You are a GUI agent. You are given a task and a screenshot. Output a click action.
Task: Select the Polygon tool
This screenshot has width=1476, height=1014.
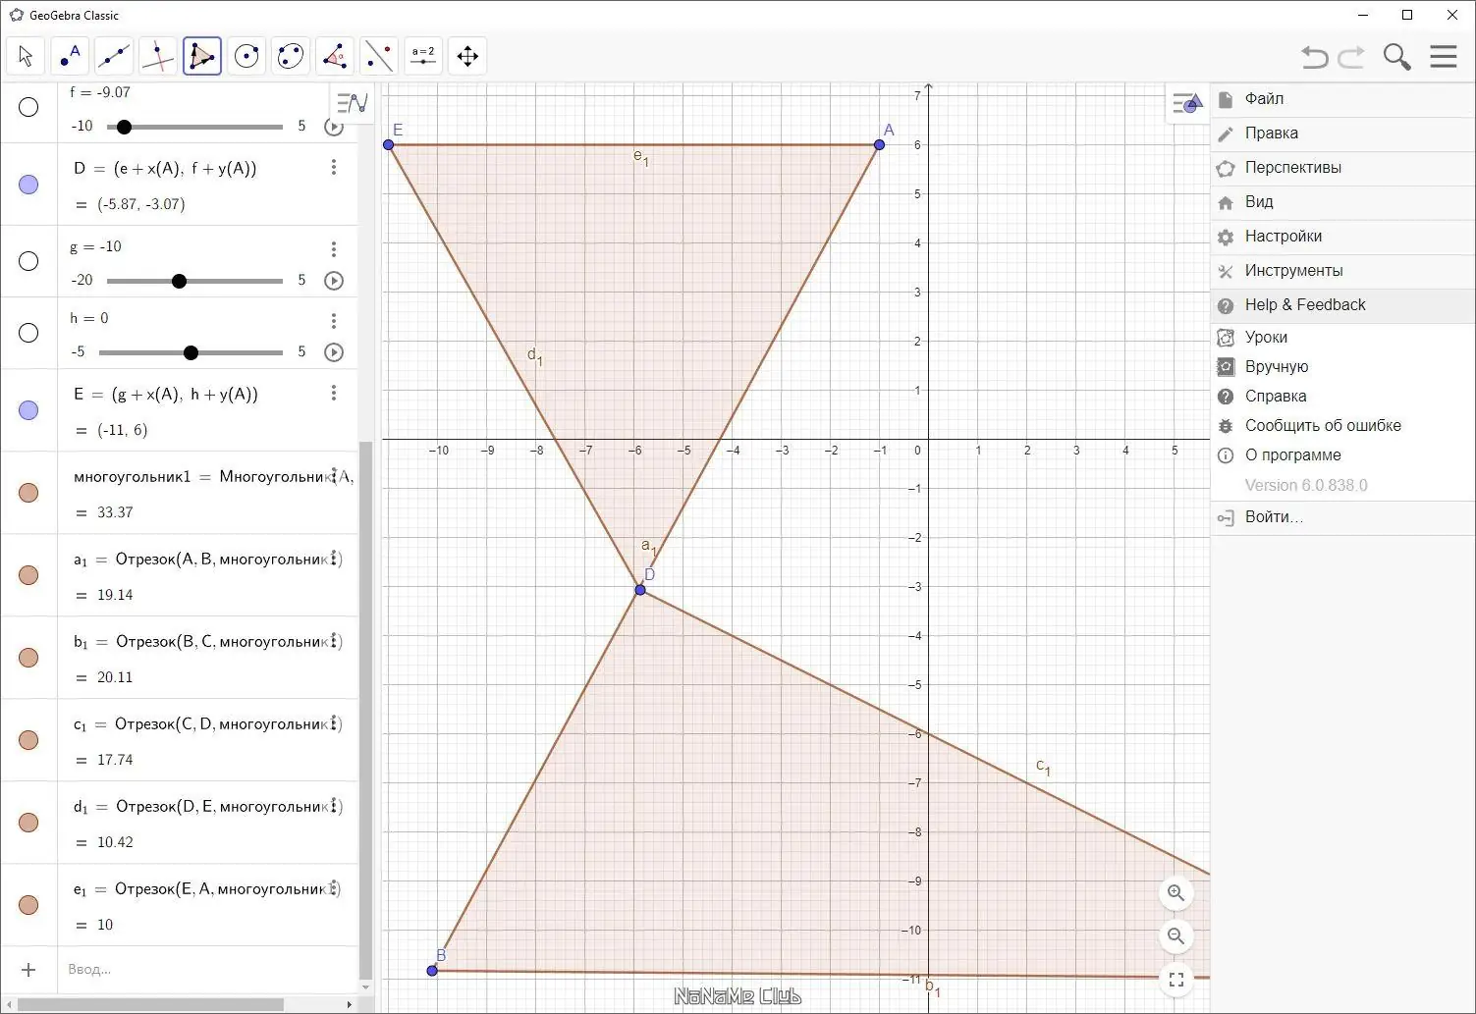(202, 56)
